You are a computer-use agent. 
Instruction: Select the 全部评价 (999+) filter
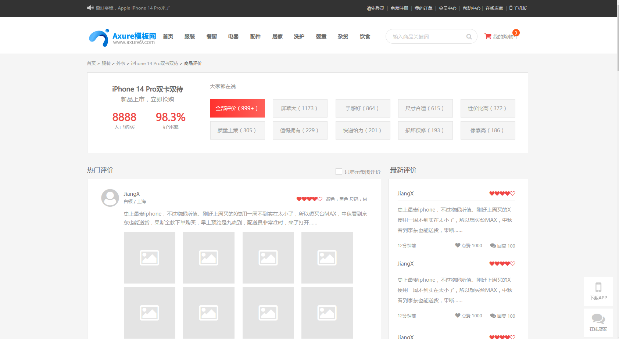[x=237, y=108]
